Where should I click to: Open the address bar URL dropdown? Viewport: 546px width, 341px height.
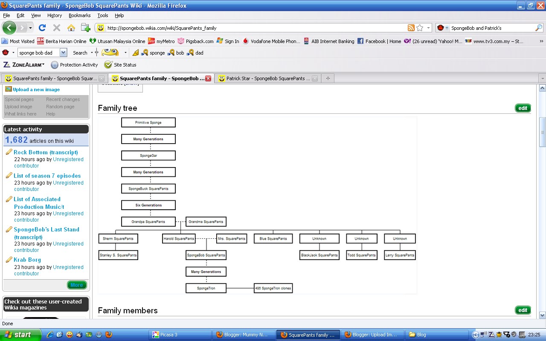[429, 28]
